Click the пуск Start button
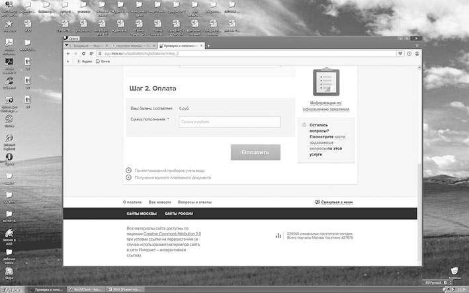The width and height of the screenshot is (469, 293). [x=13, y=290]
